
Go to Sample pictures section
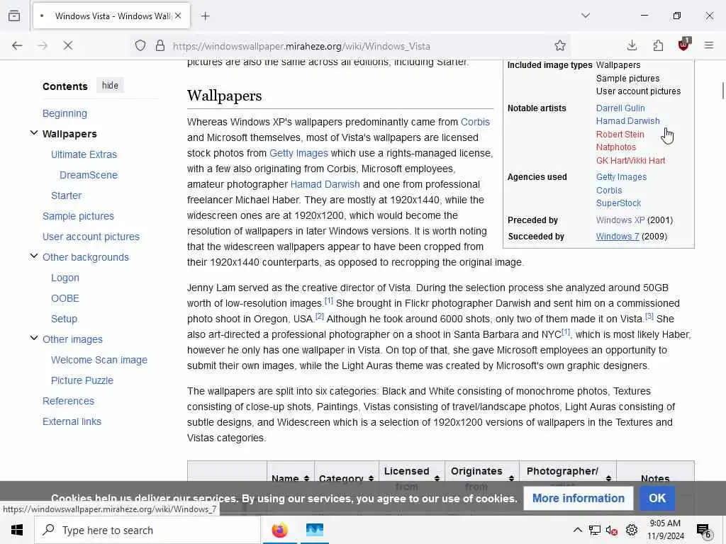point(78,216)
